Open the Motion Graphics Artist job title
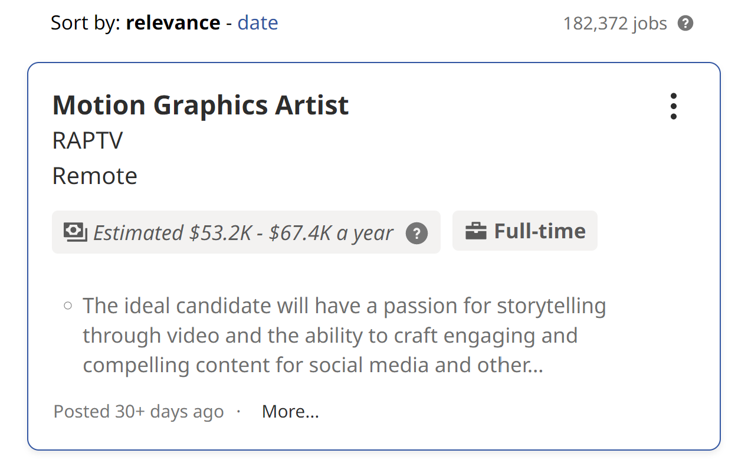The height and width of the screenshot is (463, 748). pos(201,106)
